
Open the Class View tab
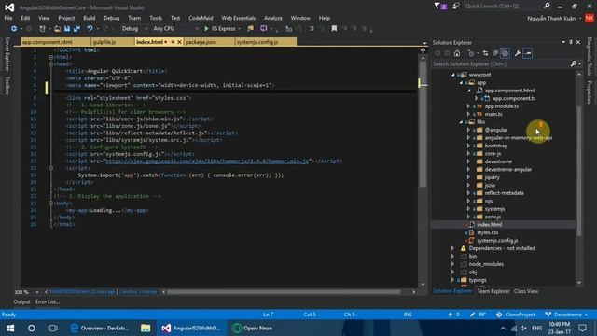coord(526,291)
